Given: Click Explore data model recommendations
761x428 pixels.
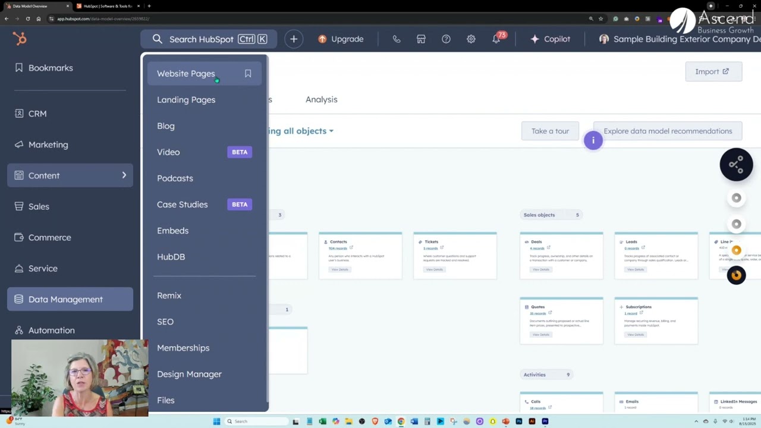Looking at the screenshot, I should point(668,131).
